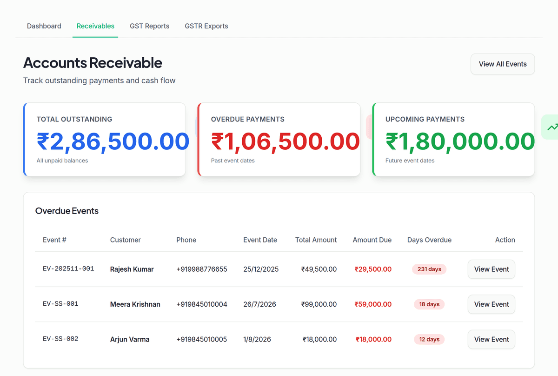Image resolution: width=558 pixels, height=376 pixels.
Task: Click the Event Date column header
Action: (260, 240)
